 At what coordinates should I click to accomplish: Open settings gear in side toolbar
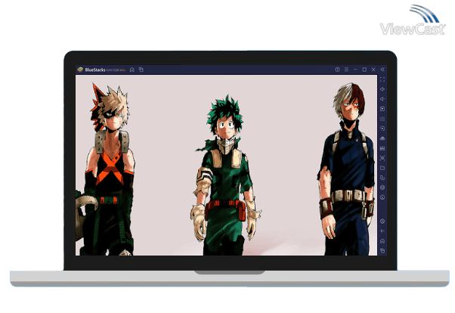tap(382, 222)
